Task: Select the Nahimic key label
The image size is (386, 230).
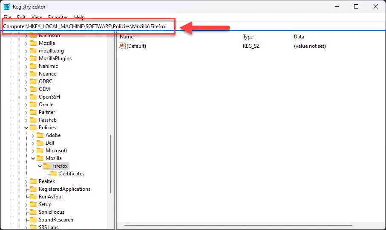Action: coord(48,66)
